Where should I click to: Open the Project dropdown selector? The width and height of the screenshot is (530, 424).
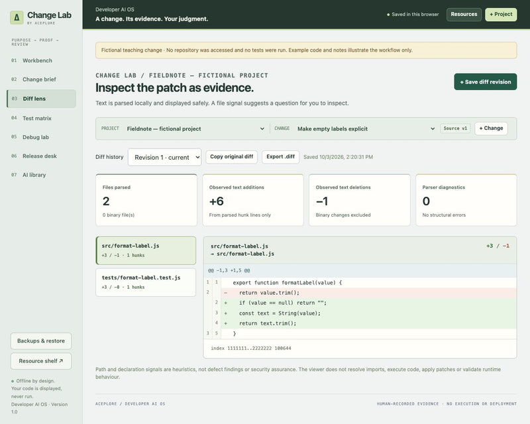pyautogui.click(x=195, y=129)
